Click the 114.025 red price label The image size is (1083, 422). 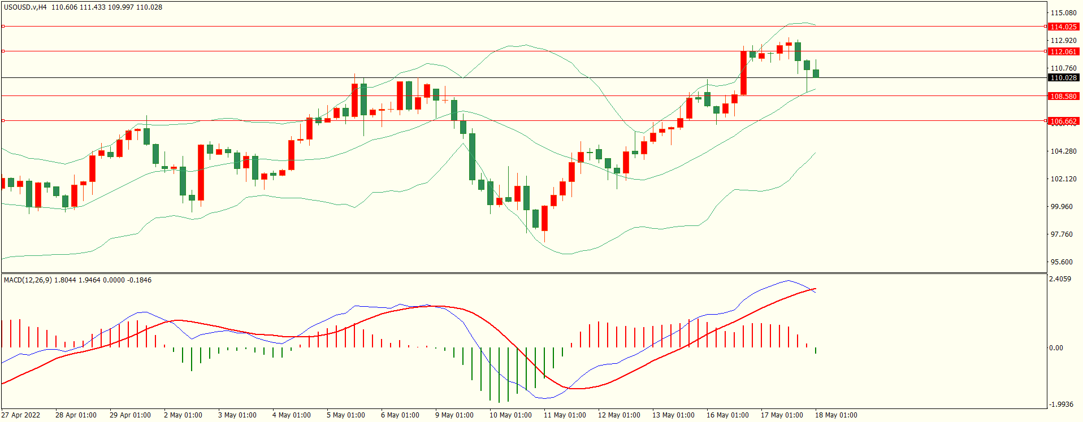(1063, 27)
